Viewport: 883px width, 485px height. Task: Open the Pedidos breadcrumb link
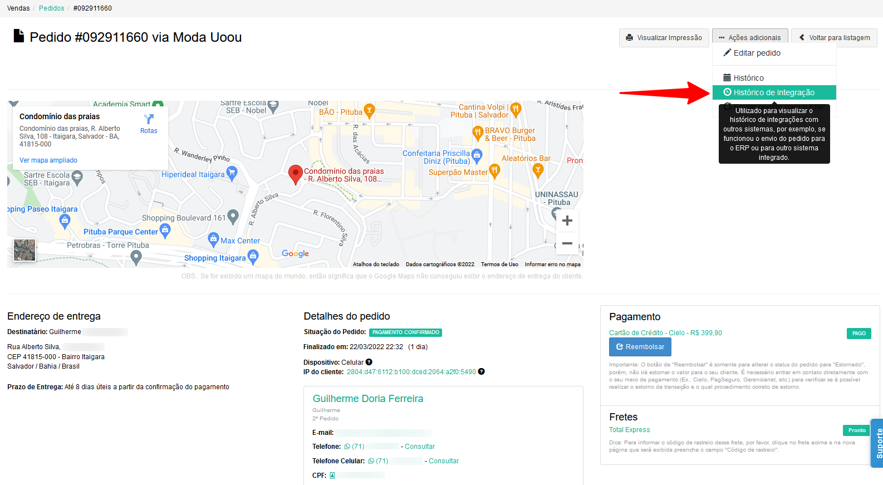click(52, 8)
